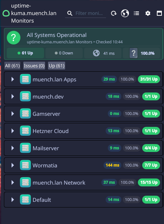Click the All Systems Operational heading
The height and width of the screenshot is (224, 164).
point(57,35)
